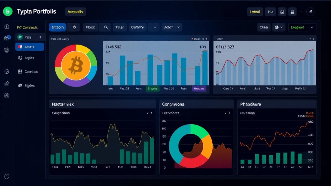Switch to the Bitcoin tab in the toolbar
331x186 pixels.
pyautogui.click(x=57, y=27)
